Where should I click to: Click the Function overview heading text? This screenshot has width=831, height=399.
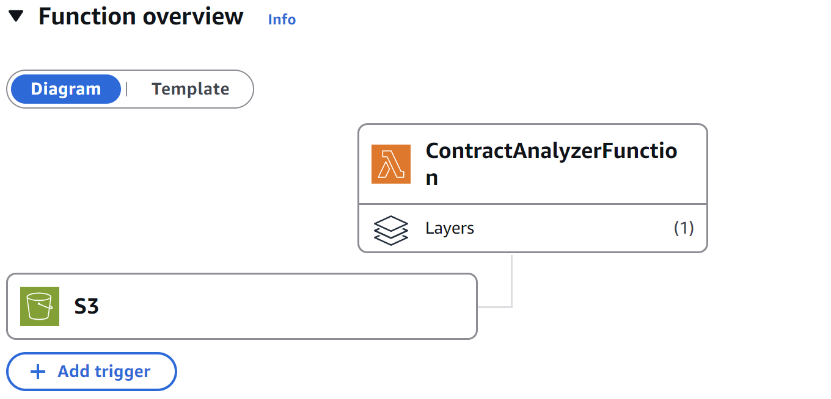coord(141,16)
